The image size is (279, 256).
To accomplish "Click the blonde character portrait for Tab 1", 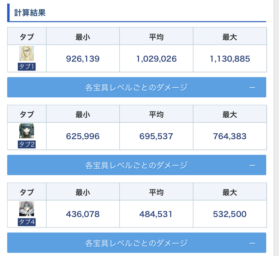I will pyautogui.click(x=26, y=54).
